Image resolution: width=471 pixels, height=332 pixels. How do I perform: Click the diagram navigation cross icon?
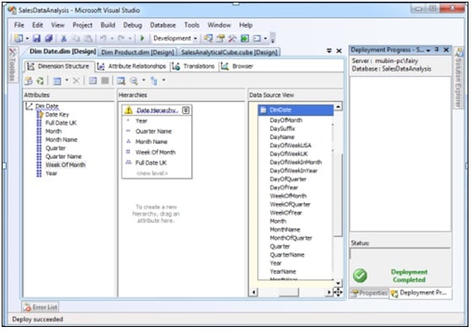[338, 292]
